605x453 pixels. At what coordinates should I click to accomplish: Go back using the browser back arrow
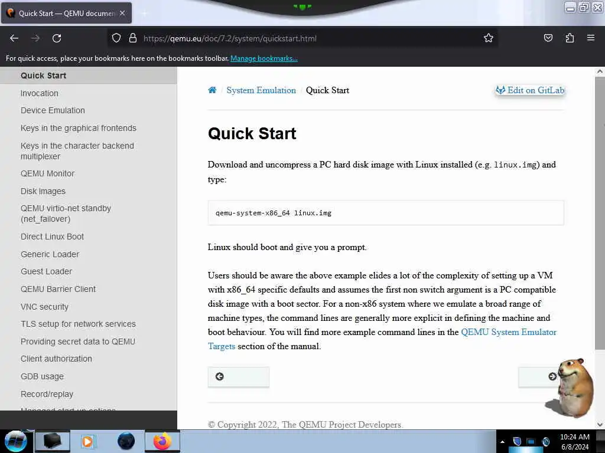tap(14, 38)
